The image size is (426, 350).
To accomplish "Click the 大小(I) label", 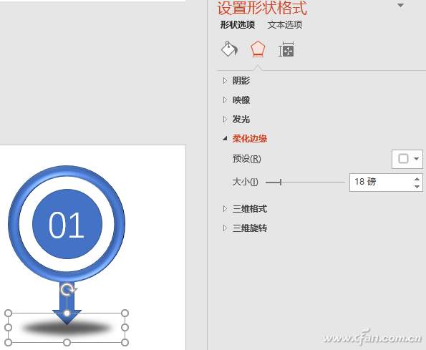I will 245,182.
